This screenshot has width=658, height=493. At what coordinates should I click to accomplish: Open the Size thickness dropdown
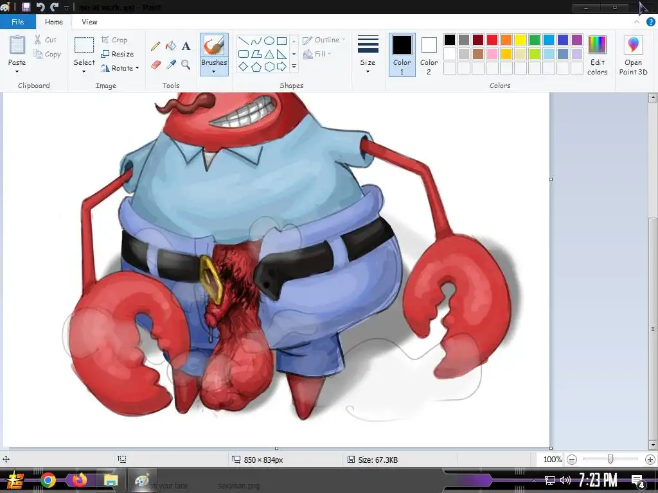(368, 55)
